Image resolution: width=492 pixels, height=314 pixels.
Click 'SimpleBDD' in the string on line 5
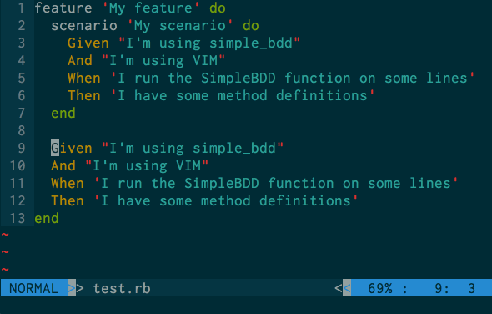point(238,78)
